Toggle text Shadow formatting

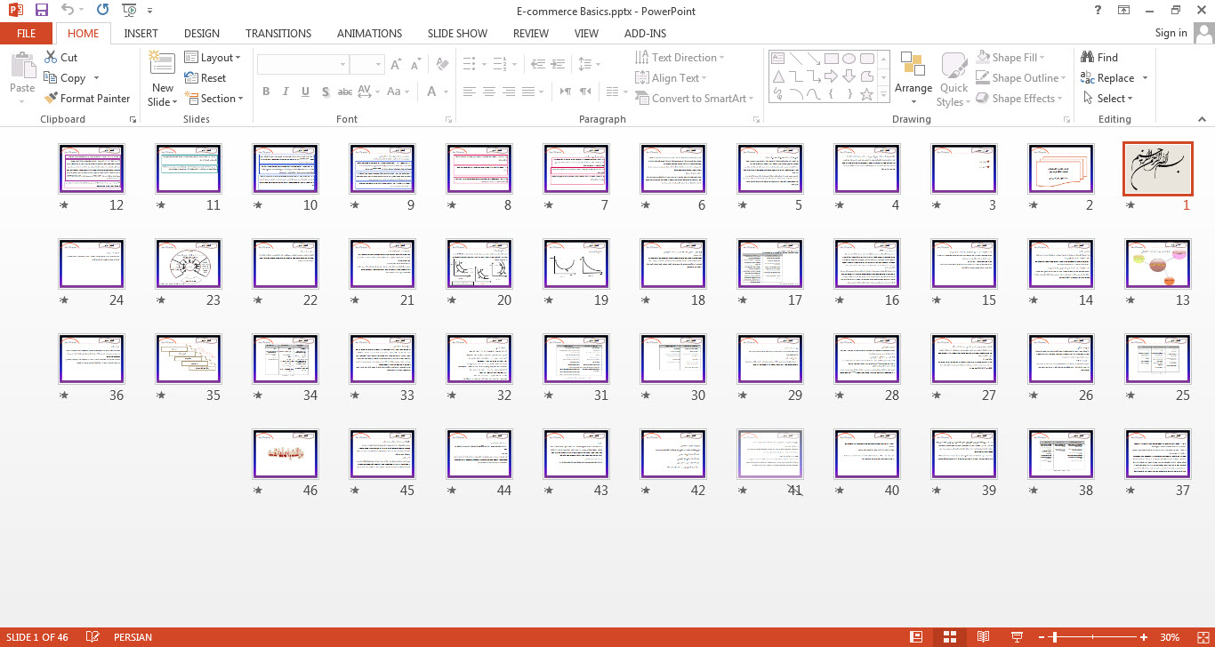[326, 92]
